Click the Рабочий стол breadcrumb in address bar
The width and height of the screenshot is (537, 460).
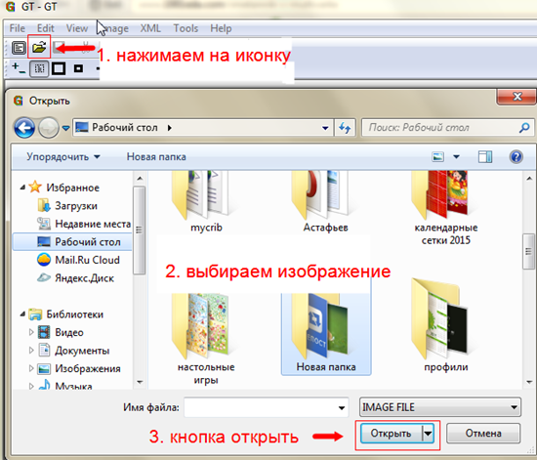pos(125,128)
